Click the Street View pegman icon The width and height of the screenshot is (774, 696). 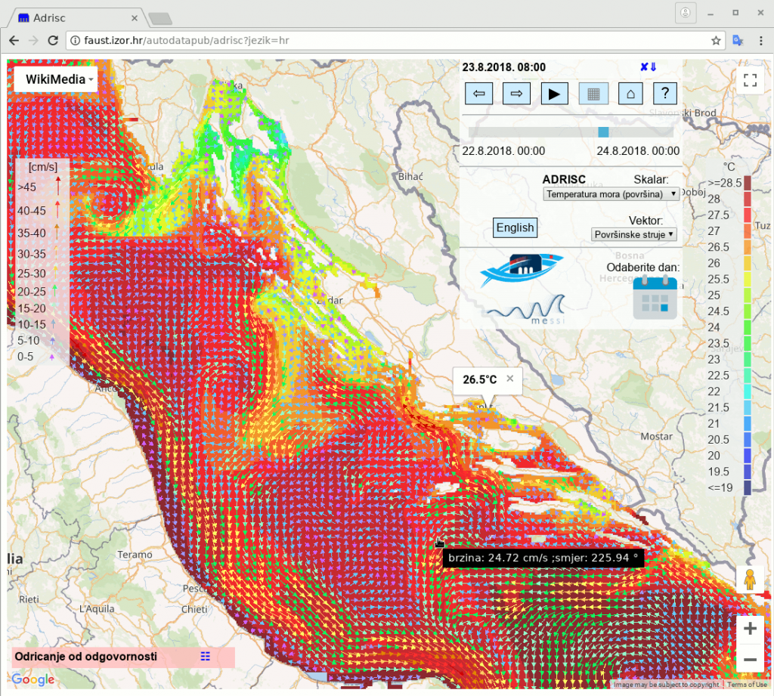coord(750,580)
